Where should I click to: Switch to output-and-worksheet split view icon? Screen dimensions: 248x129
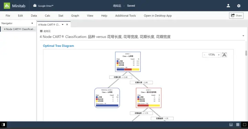231,125
